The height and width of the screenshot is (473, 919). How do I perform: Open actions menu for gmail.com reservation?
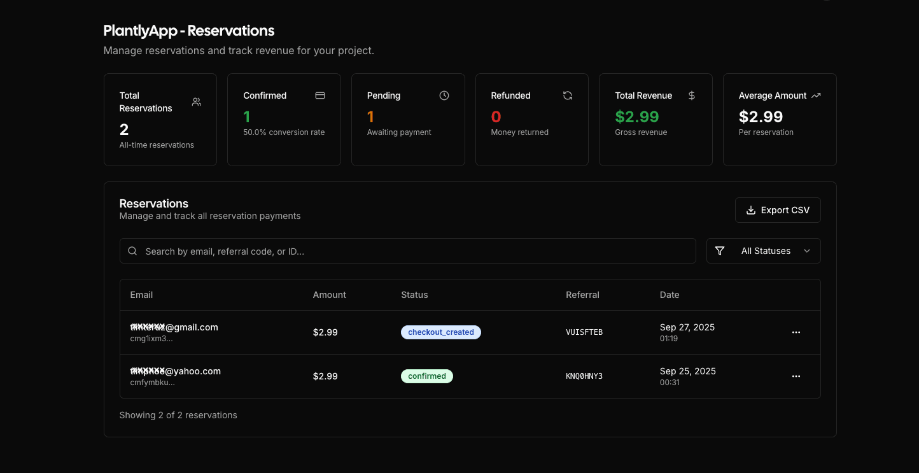pyautogui.click(x=796, y=332)
